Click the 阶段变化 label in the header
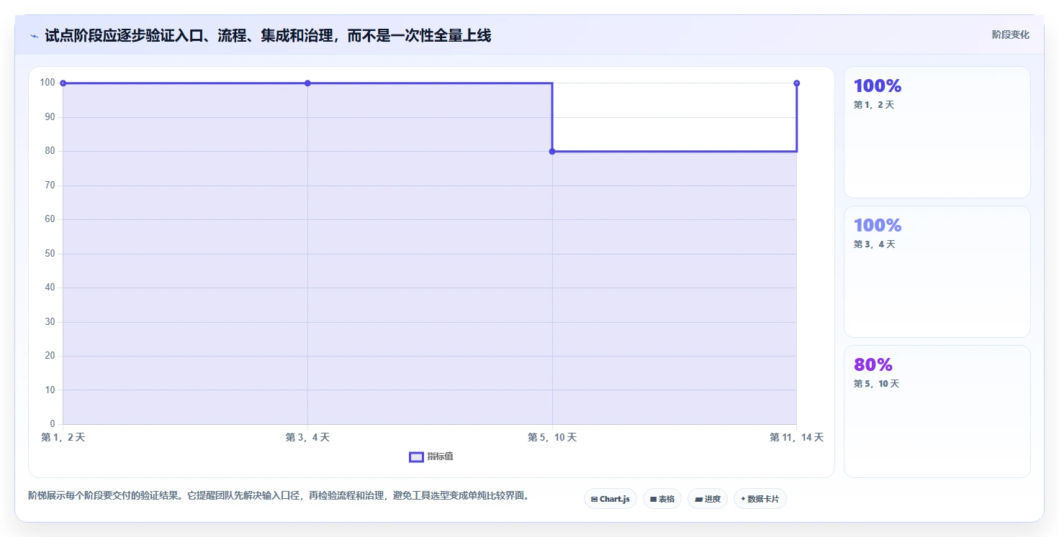 [1010, 35]
